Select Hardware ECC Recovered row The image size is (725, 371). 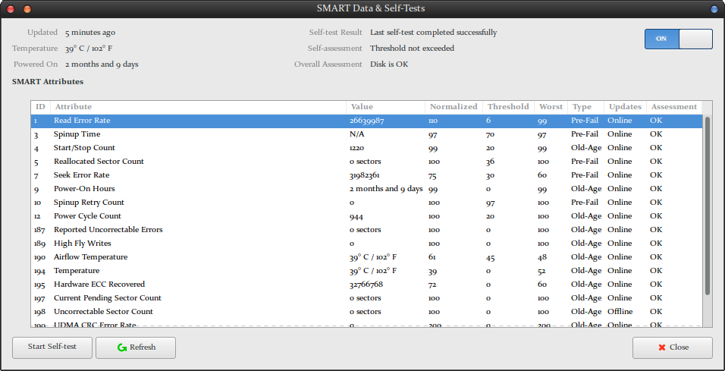(366, 285)
